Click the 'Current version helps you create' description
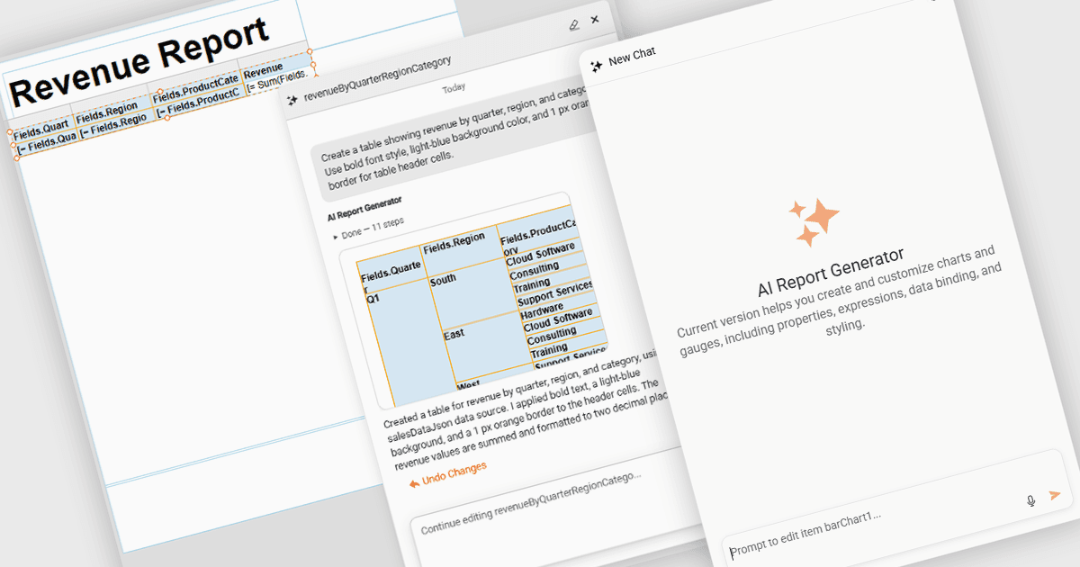The height and width of the screenshot is (567, 1080). (x=839, y=301)
